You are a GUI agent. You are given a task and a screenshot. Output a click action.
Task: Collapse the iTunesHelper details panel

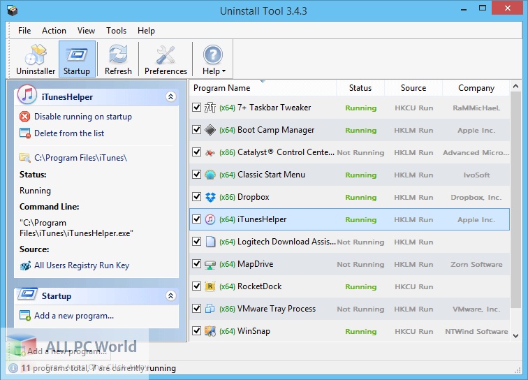170,97
